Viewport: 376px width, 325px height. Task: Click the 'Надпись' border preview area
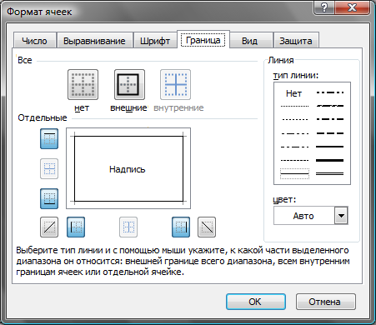128,168
